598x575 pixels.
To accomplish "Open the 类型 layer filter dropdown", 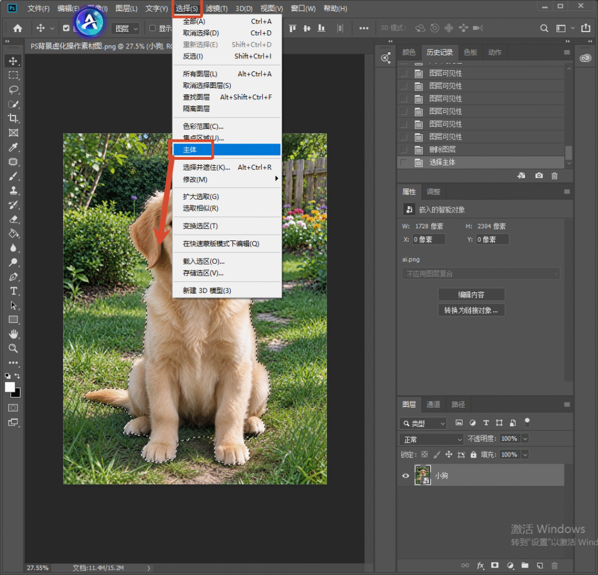I will [423, 423].
